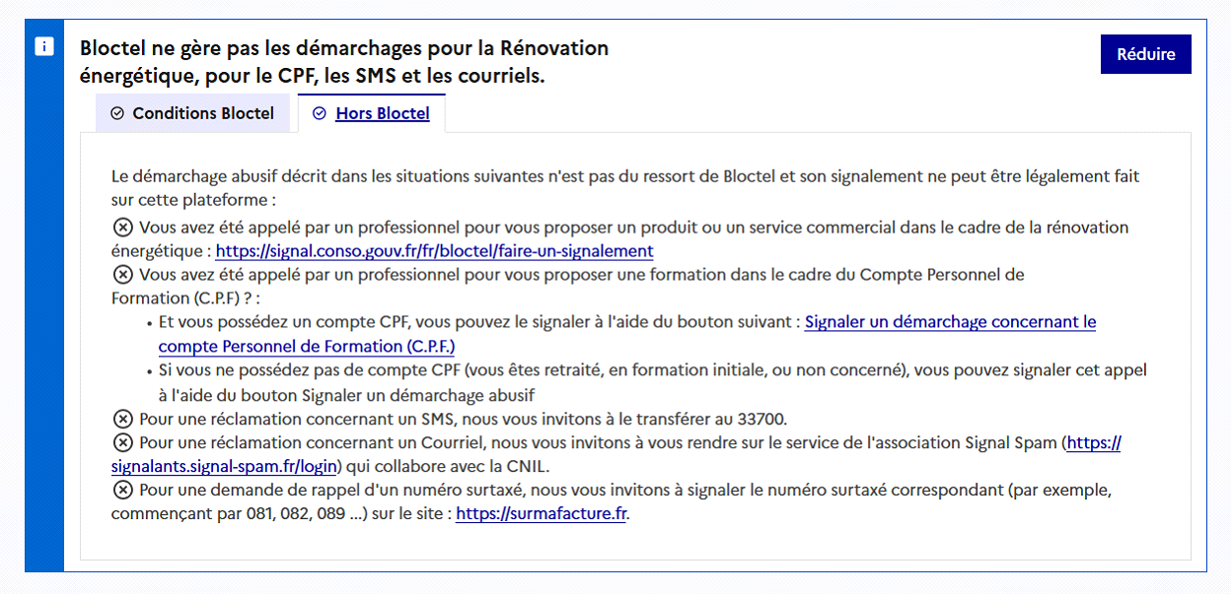Click the circled X beside the Courriel réclamation line
Screen dimensions: 1232x595
pos(122,442)
